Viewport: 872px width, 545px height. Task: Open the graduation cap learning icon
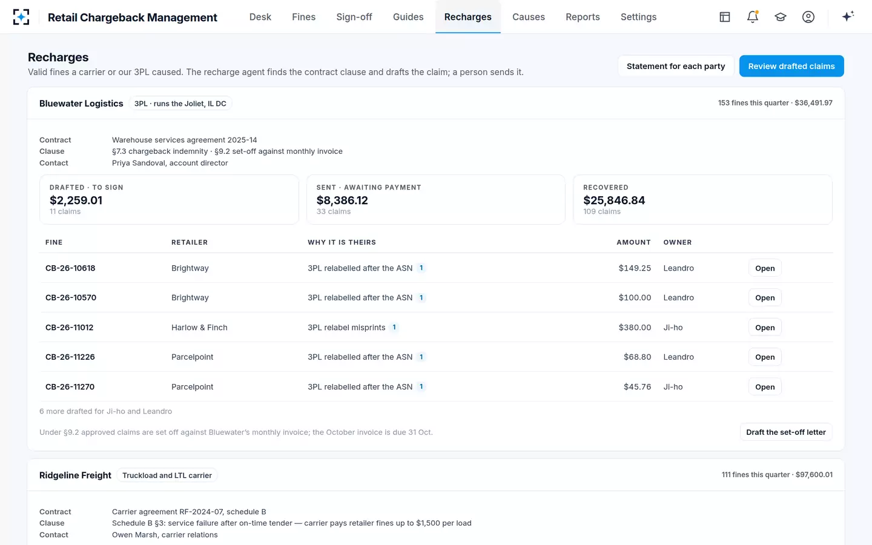point(781,17)
